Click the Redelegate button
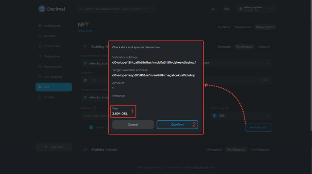The image size is (312, 174). coord(259,127)
